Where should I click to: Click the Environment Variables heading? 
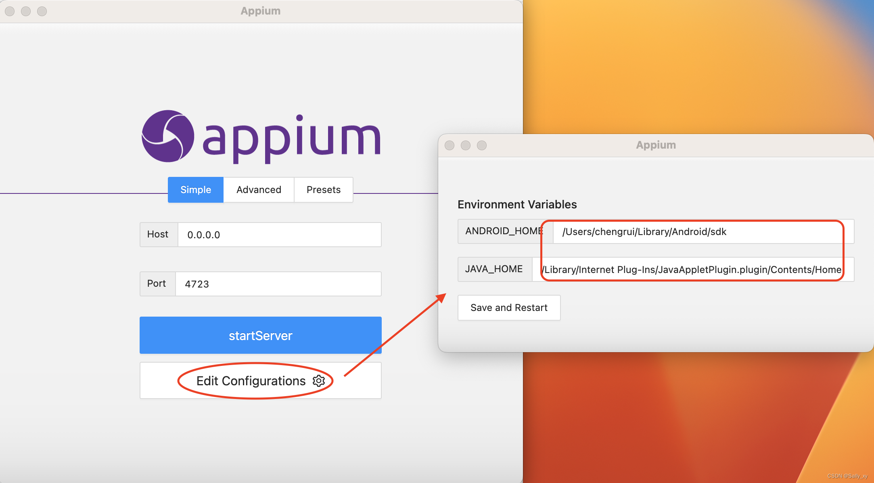[x=517, y=204]
